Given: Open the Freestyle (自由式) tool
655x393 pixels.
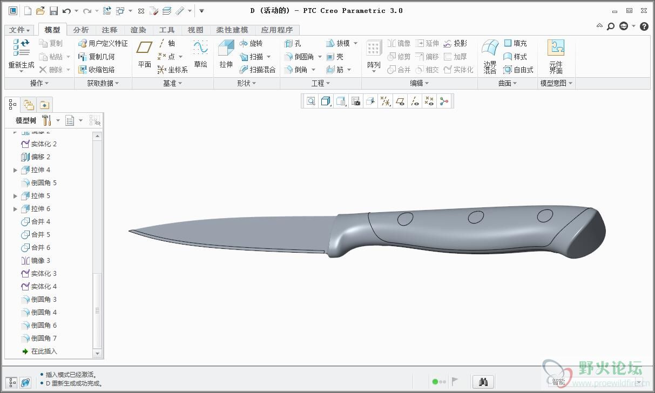Looking at the screenshot, I should pyautogui.click(x=518, y=70).
